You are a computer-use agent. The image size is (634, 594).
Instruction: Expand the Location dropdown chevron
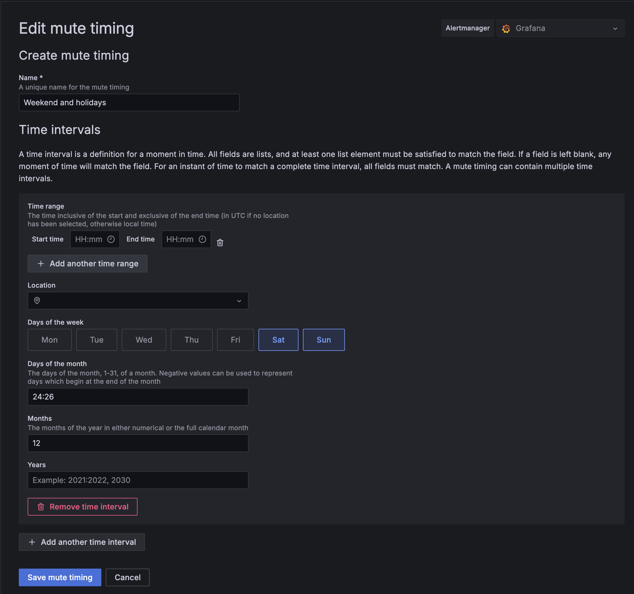239,301
